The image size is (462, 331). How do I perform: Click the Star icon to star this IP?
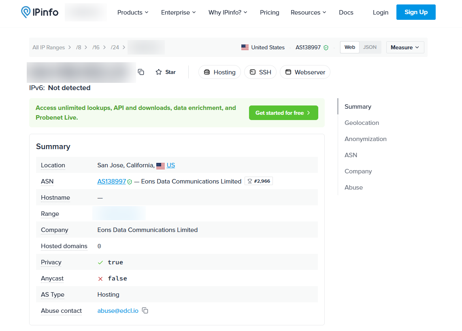(159, 72)
